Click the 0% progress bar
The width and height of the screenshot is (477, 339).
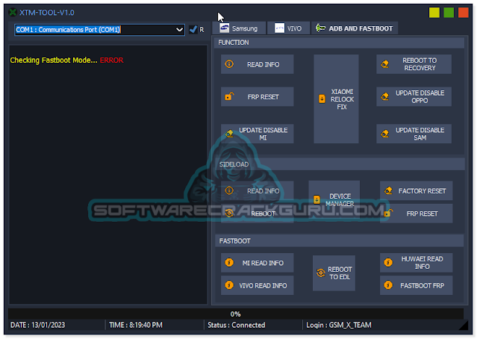click(x=236, y=314)
